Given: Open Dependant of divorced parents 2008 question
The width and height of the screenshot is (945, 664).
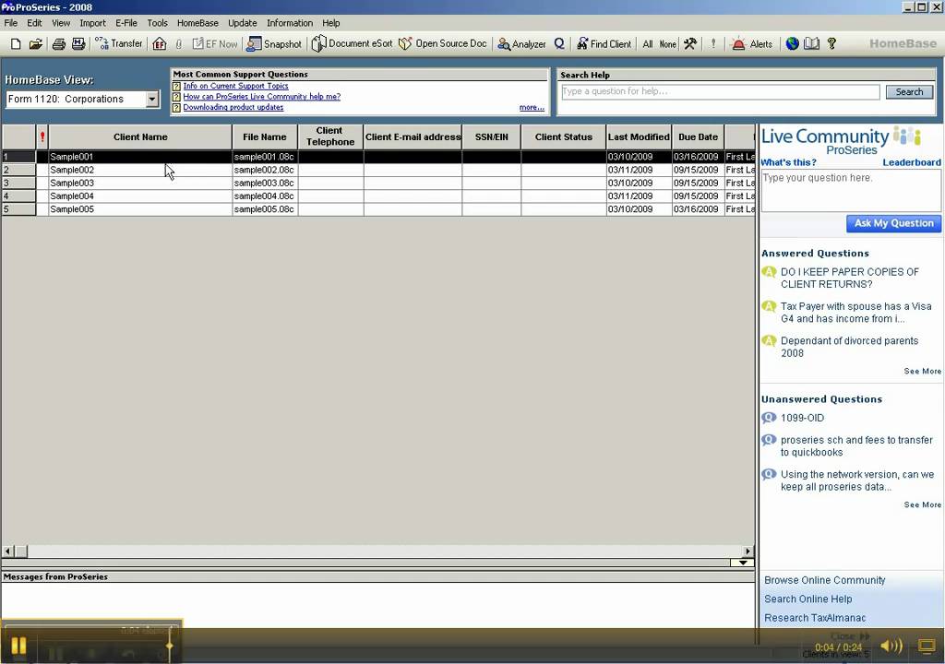Looking at the screenshot, I should tap(850, 347).
